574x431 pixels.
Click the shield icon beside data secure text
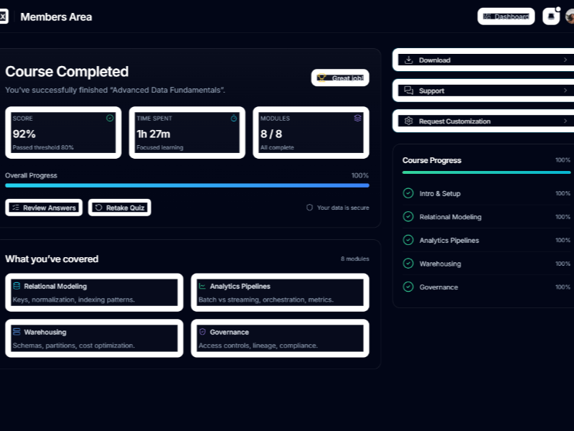point(310,208)
